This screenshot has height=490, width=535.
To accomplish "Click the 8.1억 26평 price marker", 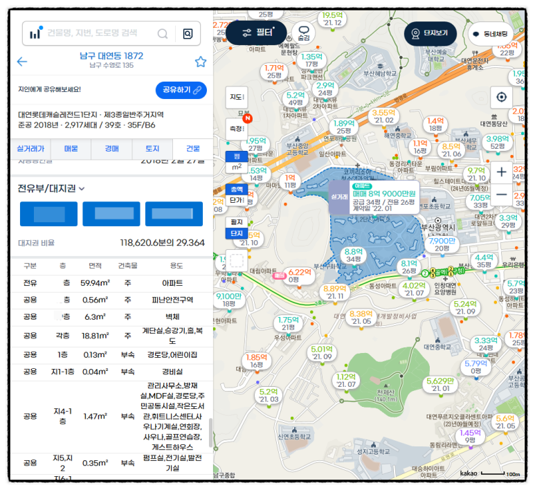I will coord(409,267).
